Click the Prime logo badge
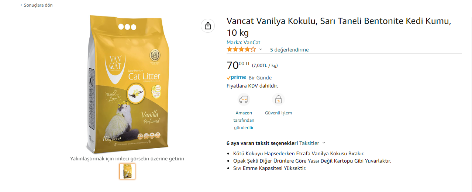 (x=236, y=78)
